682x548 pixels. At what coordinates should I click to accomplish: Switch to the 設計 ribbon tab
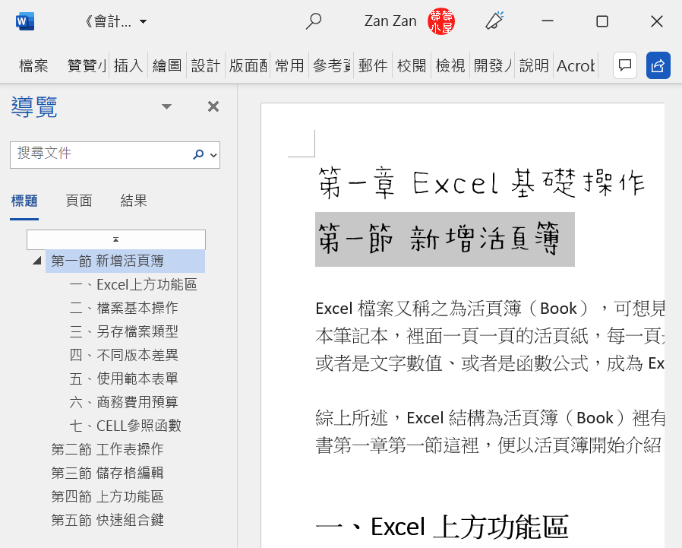(206, 65)
